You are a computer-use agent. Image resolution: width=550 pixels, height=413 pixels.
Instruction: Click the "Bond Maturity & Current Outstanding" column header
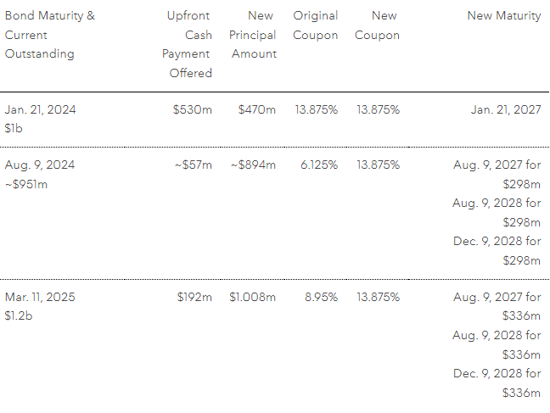point(50,35)
